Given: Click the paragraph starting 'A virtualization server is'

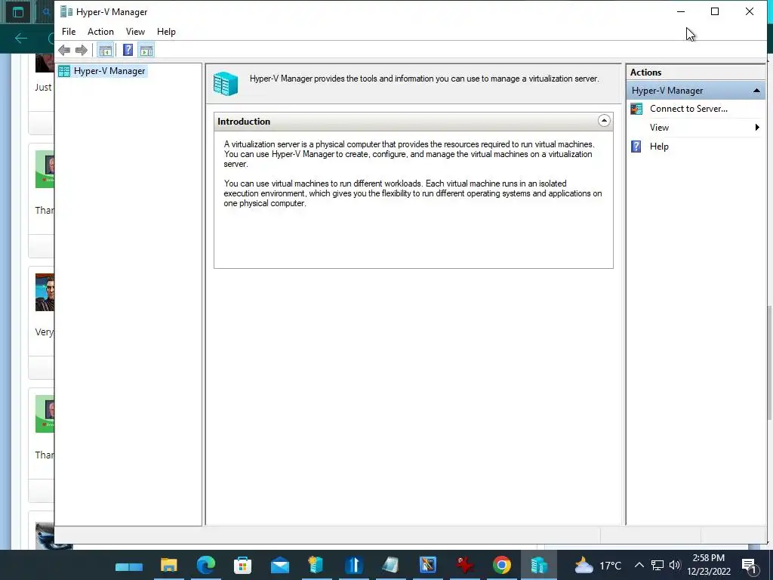Looking at the screenshot, I should 409,154.
